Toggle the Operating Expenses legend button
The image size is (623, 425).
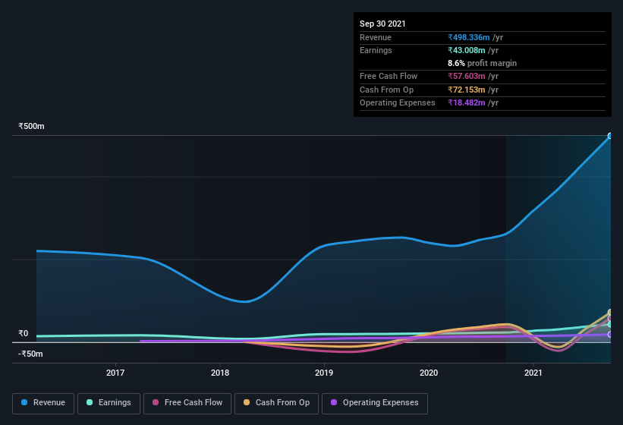pyautogui.click(x=375, y=403)
